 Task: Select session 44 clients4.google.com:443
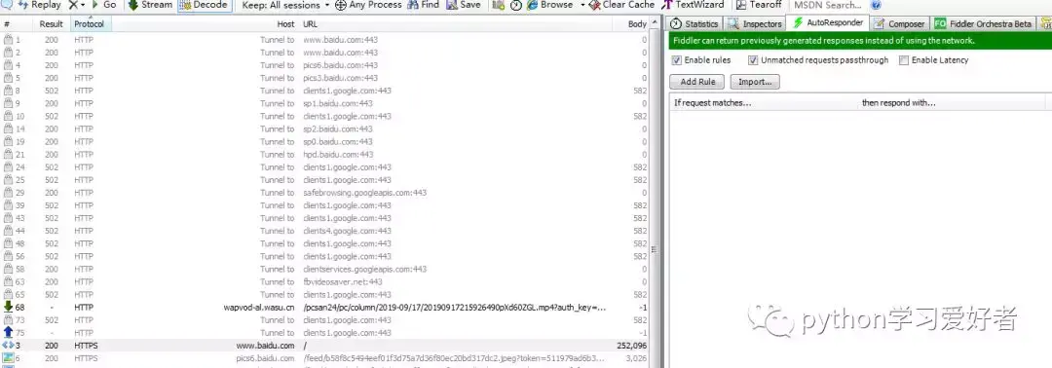324,231
